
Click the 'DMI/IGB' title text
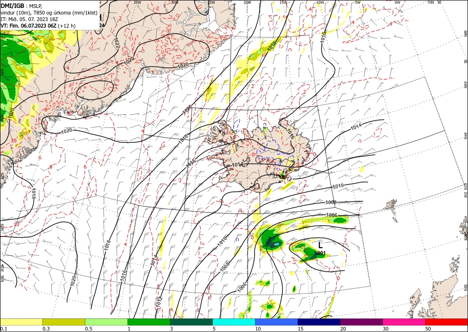tap(12, 6)
